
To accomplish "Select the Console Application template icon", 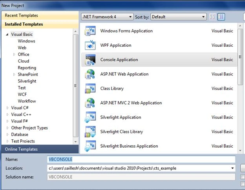I will point(90,60).
